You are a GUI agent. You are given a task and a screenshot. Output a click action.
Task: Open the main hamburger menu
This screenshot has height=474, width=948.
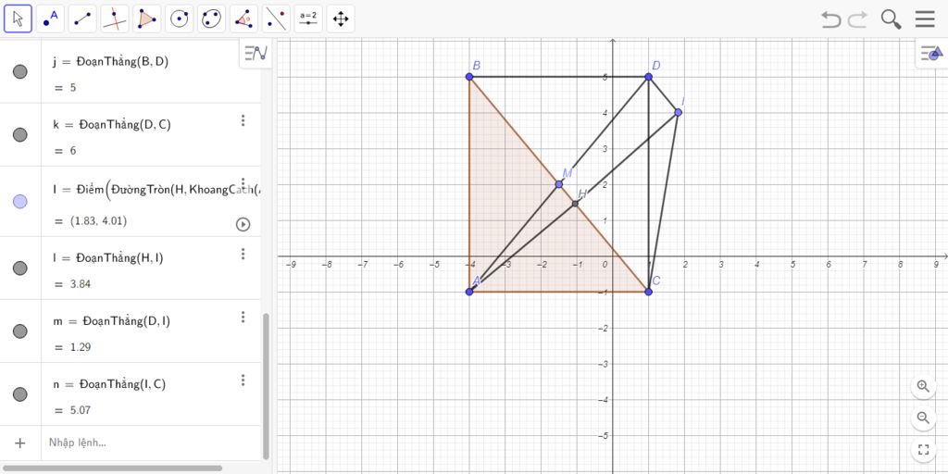925,19
